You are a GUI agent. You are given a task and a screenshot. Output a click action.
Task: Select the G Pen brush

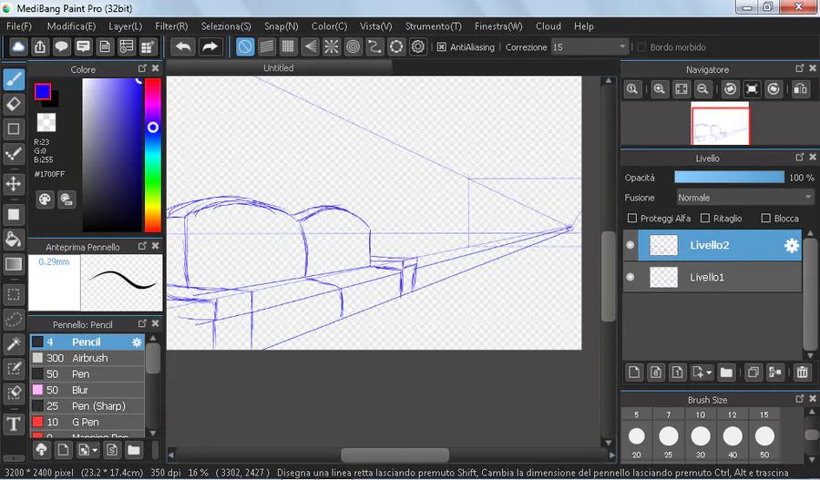tap(87, 422)
